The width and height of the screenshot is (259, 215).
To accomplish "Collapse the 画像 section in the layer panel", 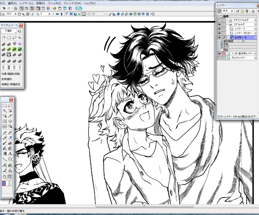I will (x=219, y=16).
